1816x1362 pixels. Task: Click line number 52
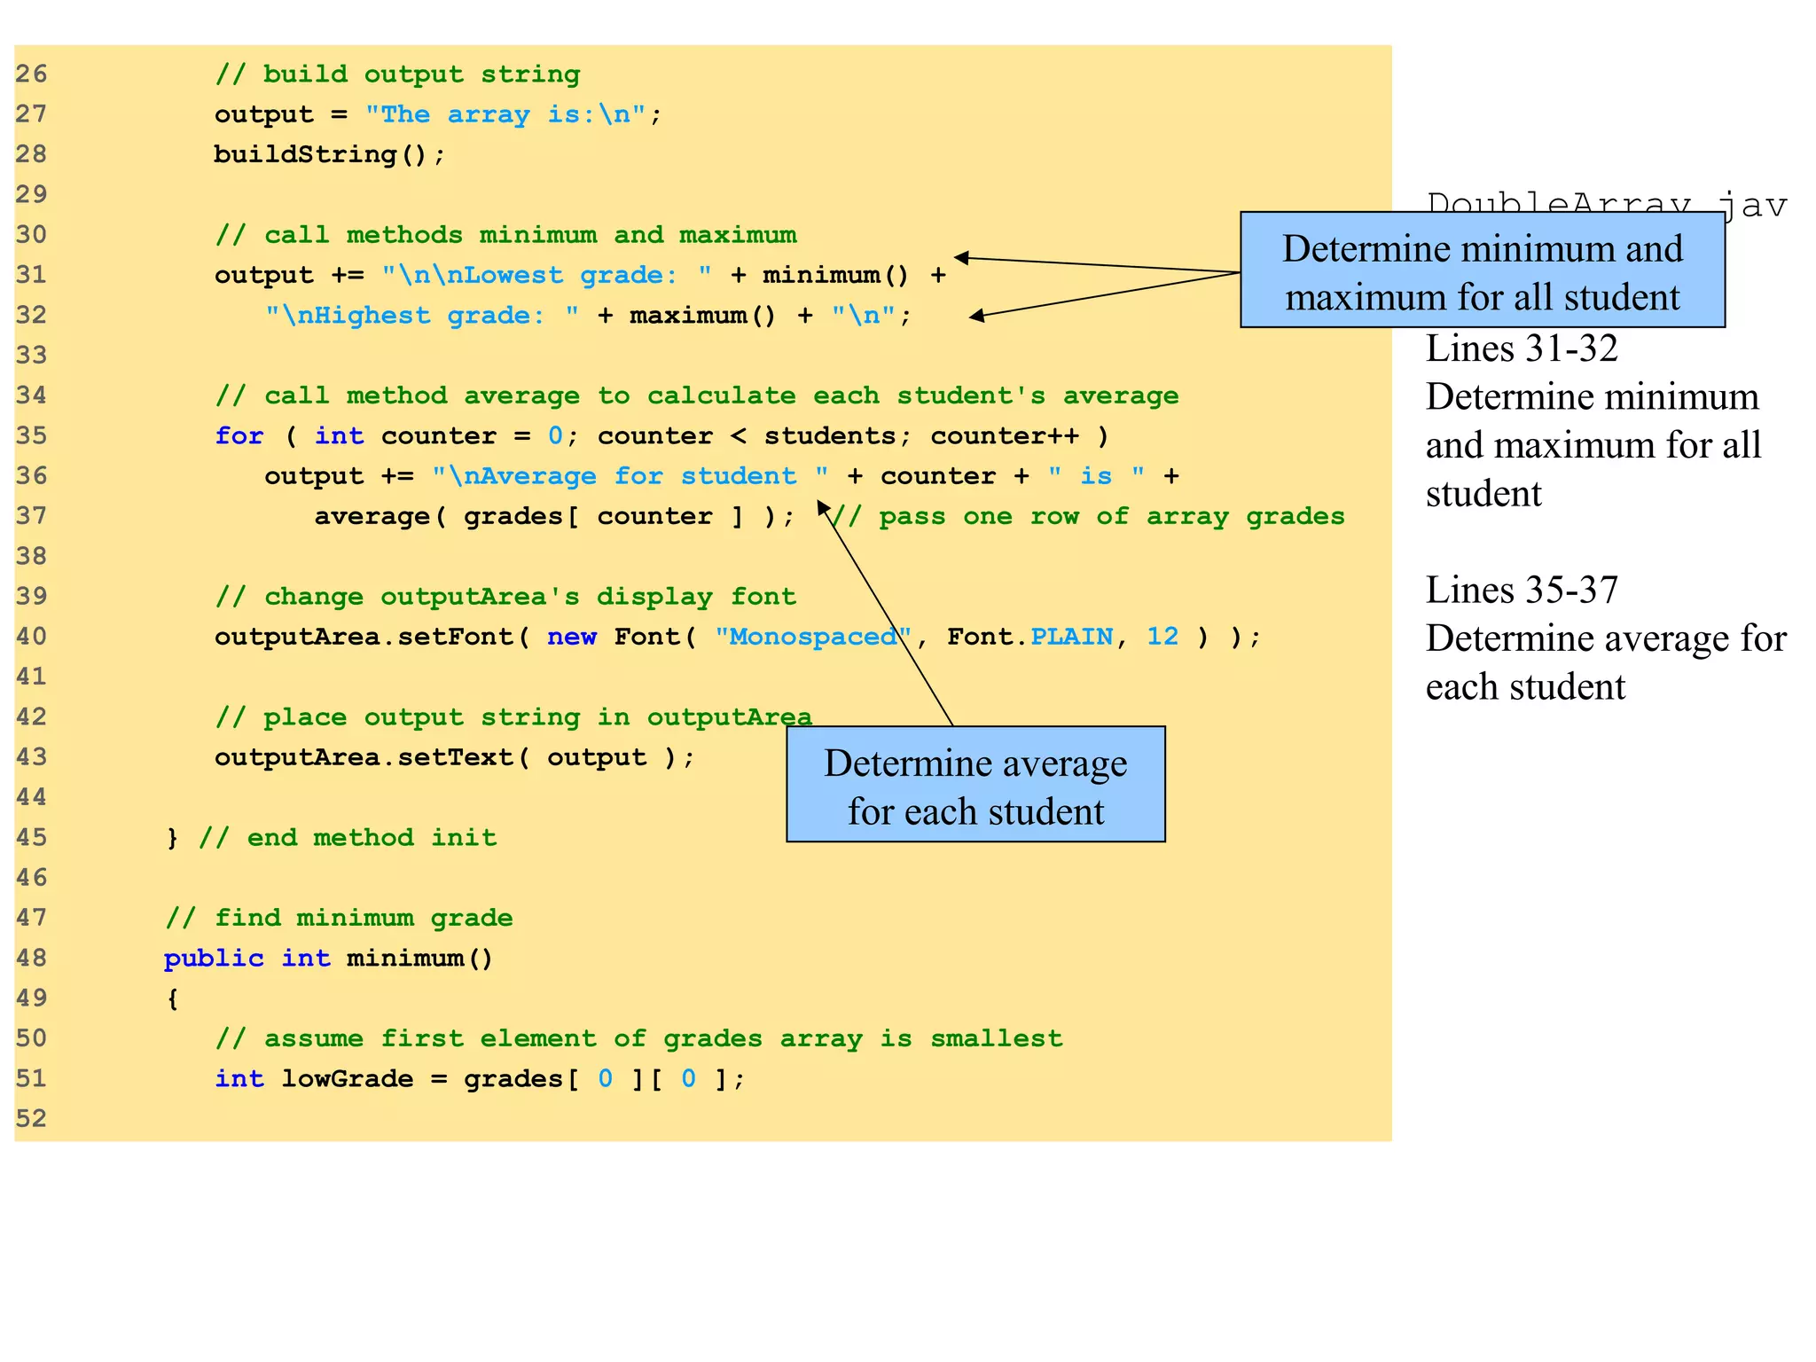click(32, 1119)
